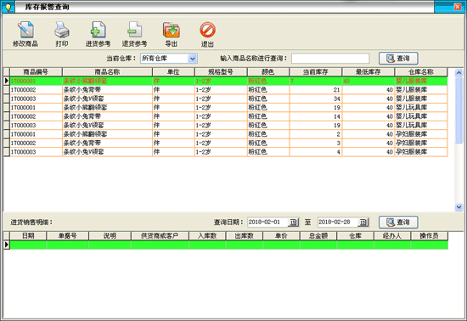Click the 修改商品 edit product icon
467x321 pixels.
25,30
